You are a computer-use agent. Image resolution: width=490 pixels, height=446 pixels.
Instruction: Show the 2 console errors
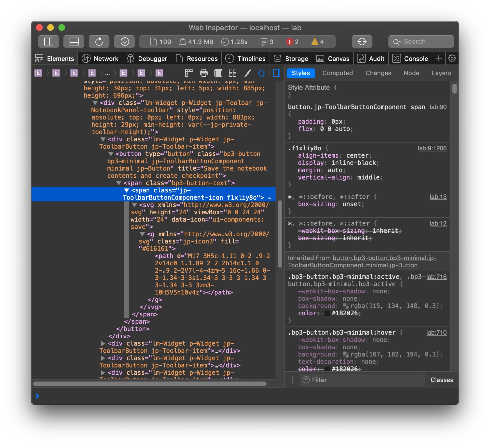(x=292, y=42)
